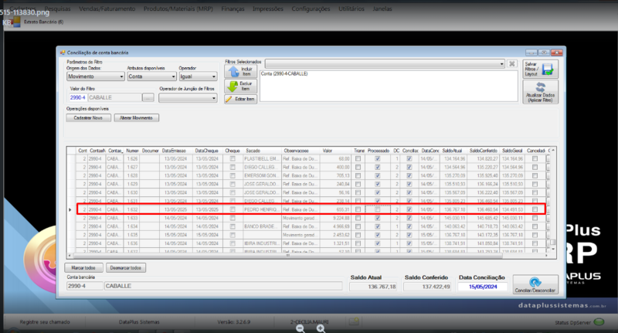Click the Saldo Conferido value field

pyautogui.click(x=427, y=287)
